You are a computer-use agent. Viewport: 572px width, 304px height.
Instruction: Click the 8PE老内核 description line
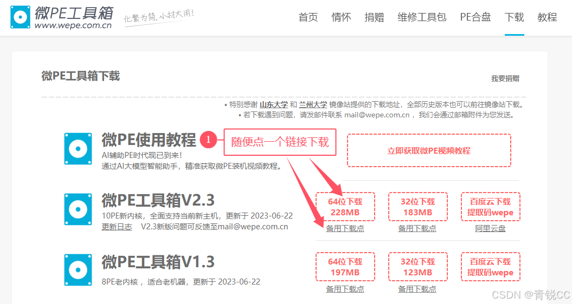(181, 282)
